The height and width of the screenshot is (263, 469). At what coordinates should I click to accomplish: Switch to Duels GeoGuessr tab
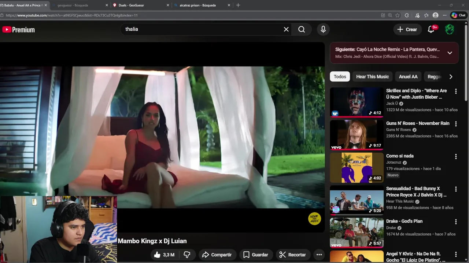131,5
